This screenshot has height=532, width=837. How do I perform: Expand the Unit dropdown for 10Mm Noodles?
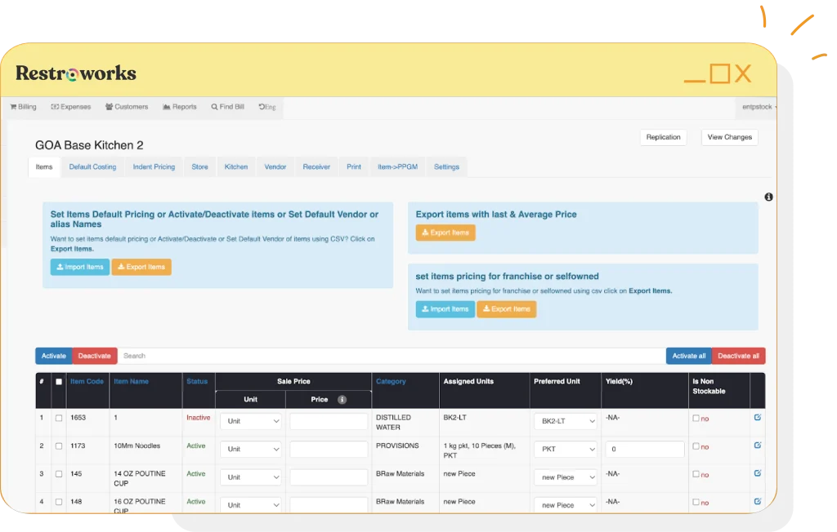(x=250, y=449)
